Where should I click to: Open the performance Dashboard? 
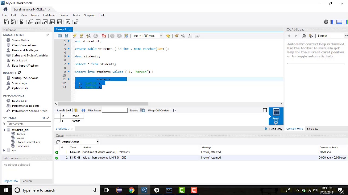point(19,100)
